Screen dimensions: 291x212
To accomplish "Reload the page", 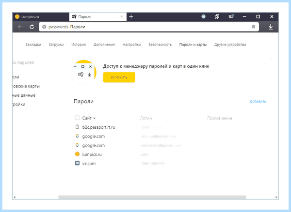I will [32, 27].
